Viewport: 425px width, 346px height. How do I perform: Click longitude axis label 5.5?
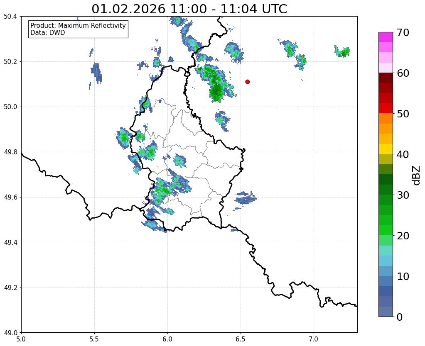[x=94, y=339]
